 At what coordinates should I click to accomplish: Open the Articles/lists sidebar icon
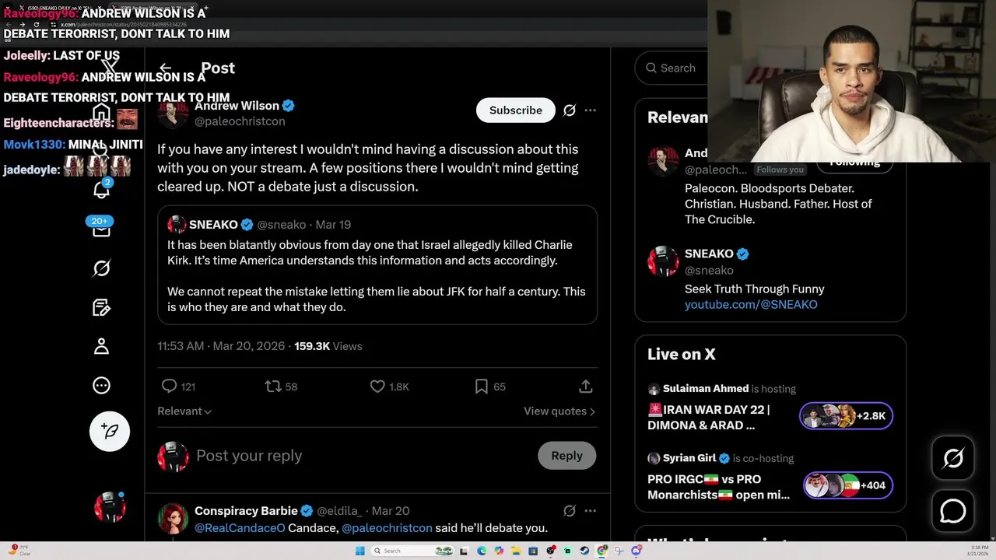[102, 307]
